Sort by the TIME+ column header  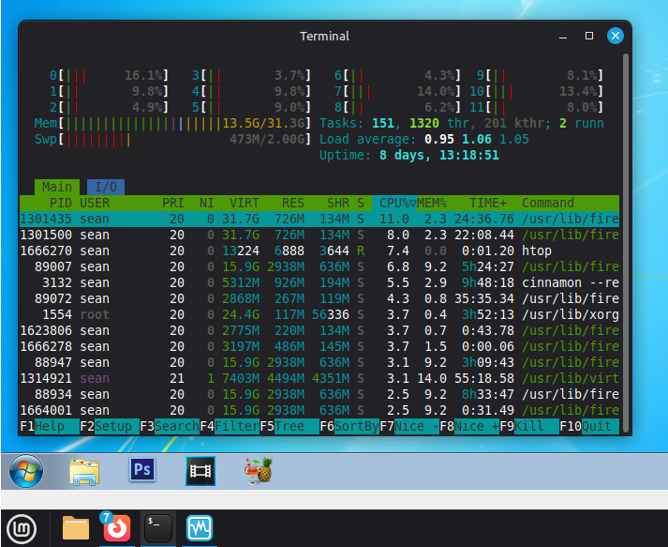tap(488, 203)
